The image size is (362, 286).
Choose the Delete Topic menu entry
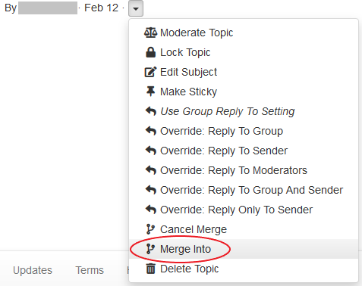244,269
